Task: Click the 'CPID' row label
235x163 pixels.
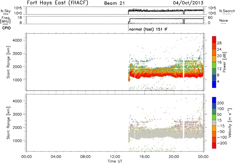Action: (6, 28)
